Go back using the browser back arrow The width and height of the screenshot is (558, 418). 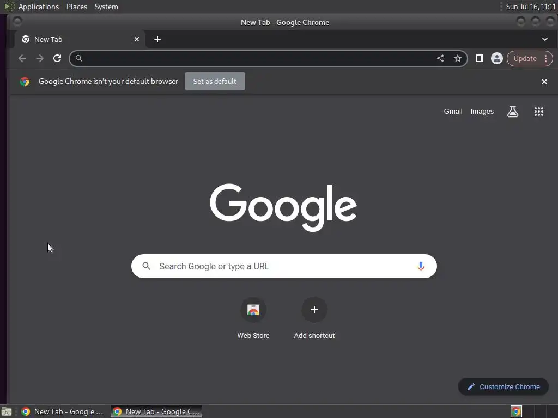pyautogui.click(x=22, y=58)
